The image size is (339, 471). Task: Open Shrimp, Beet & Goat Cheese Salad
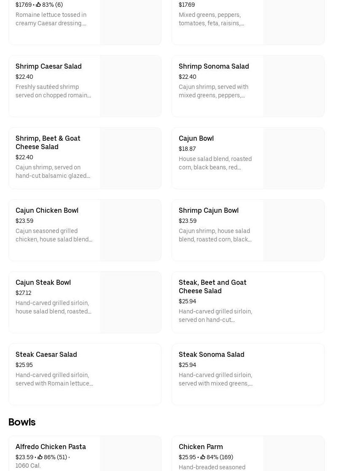48,142
